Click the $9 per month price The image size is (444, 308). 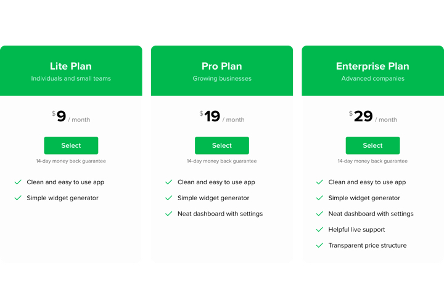point(71,117)
